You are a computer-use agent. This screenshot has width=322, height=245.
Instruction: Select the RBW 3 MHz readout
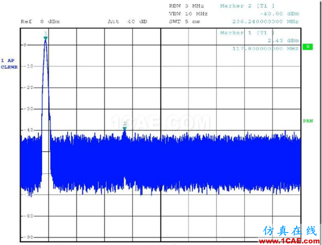point(186,6)
